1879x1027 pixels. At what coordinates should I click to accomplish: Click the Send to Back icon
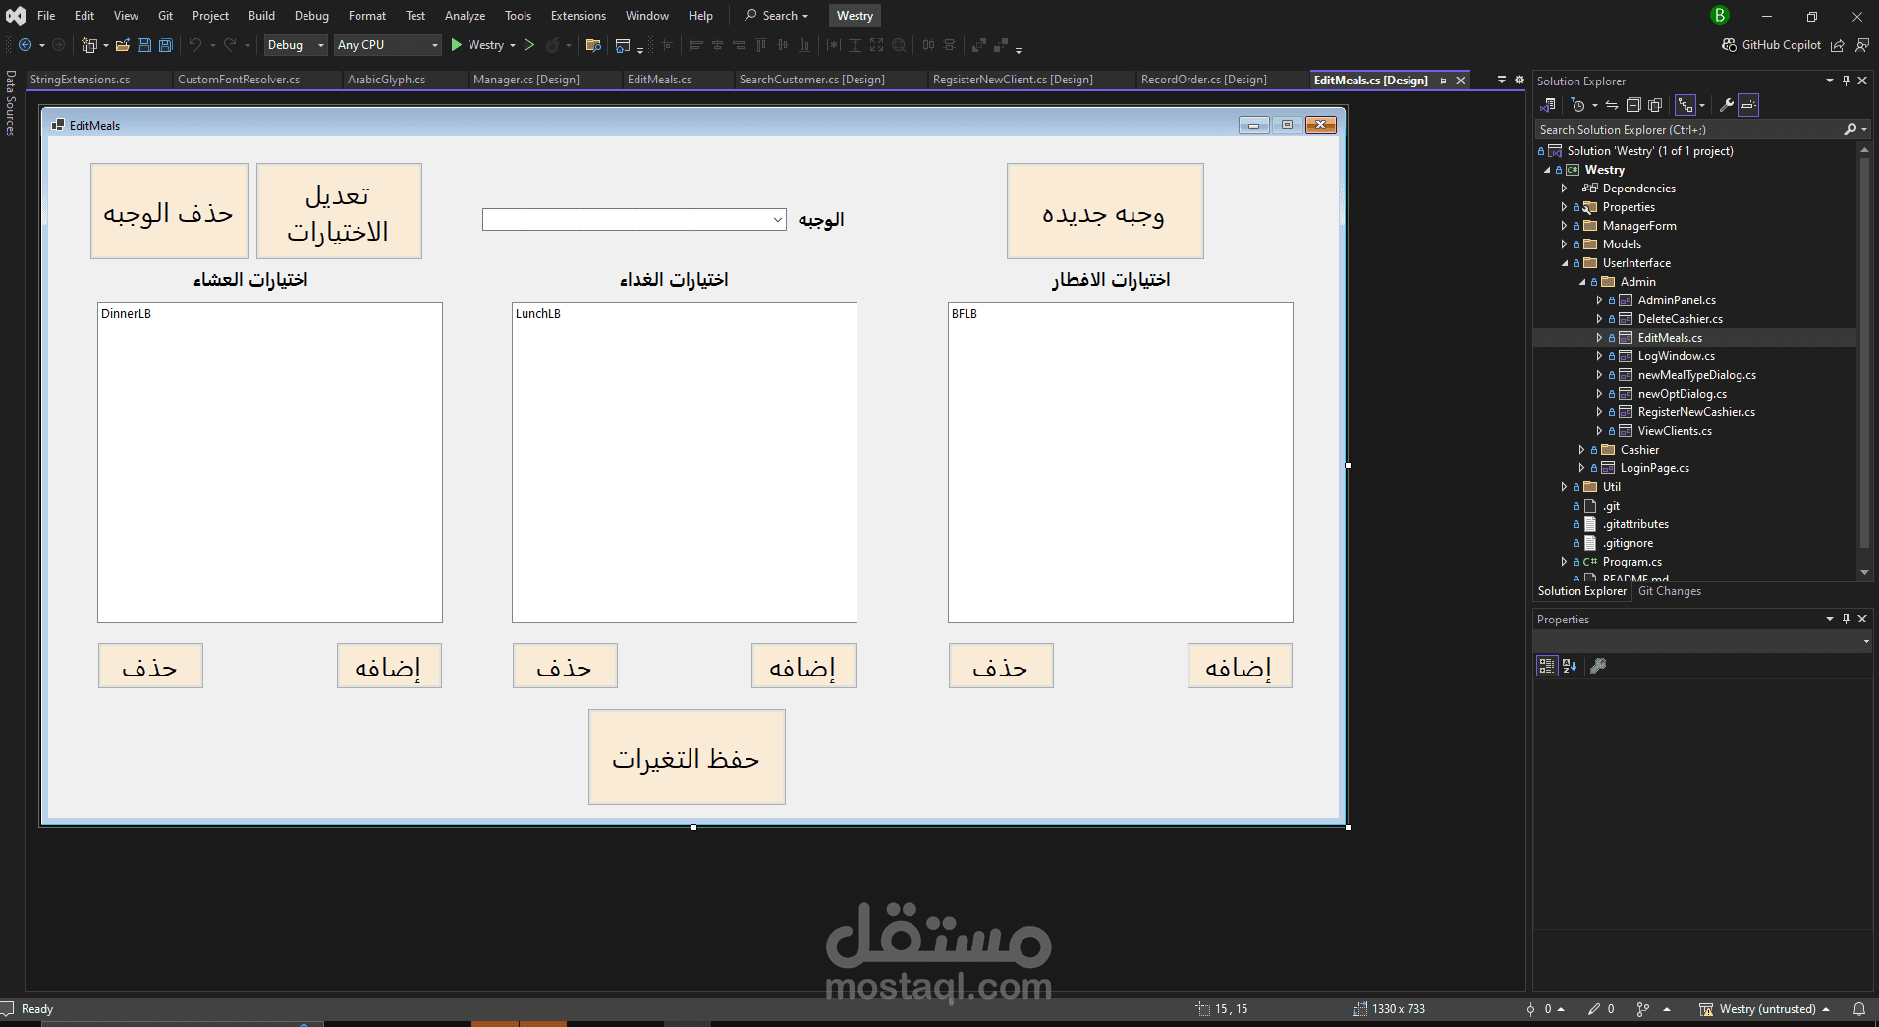tap(1001, 45)
